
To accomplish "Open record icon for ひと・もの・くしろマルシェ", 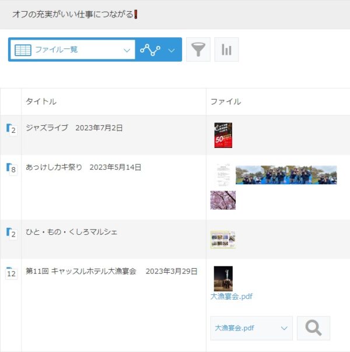I will [x=10, y=233].
